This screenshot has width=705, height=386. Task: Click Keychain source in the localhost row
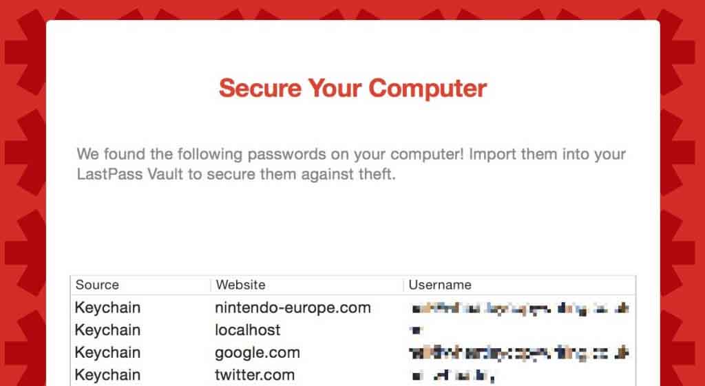pos(107,330)
